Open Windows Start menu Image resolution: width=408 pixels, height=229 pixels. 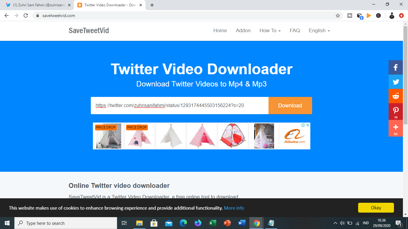click(x=7, y=223)
